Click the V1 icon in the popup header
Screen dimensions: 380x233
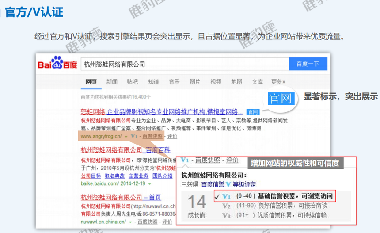pos(185,160)
